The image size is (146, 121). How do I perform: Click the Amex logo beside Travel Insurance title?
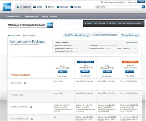tap(50, 25)
